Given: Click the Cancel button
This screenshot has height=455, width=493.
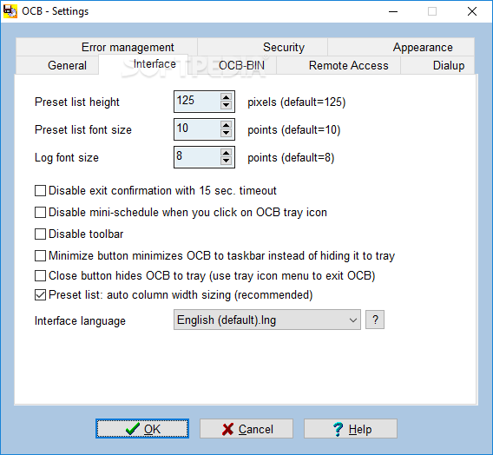Looking at the screenshot, I should [x=246, y=429].
